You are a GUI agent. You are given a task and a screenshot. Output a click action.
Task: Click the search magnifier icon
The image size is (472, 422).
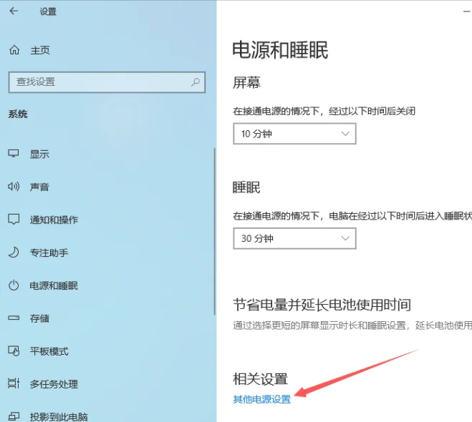(196, 82)
